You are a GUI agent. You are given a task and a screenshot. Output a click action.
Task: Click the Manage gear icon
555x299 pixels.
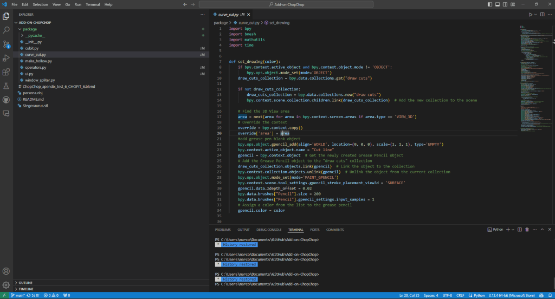(7, 285)
